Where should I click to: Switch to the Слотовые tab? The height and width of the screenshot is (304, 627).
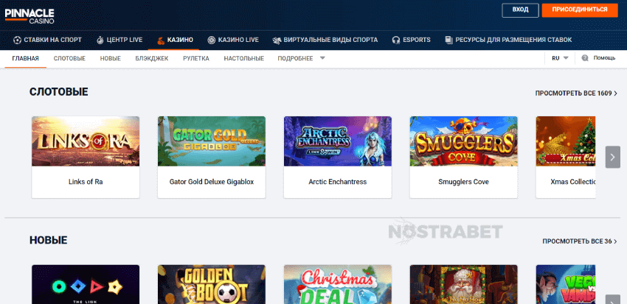coord(69,58)
